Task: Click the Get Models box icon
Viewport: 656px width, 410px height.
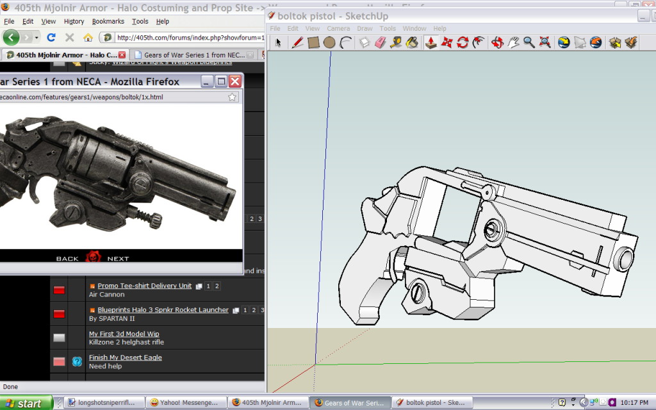Action: pos(614,42)
